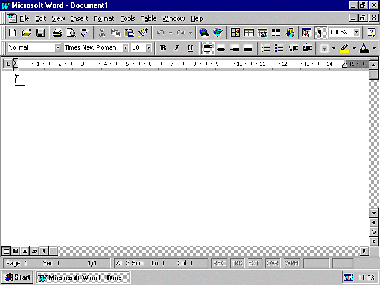The width and height of the screenshot is (380, 285).
Task: Open the Document Map pane
Action: tap(306, 33)
